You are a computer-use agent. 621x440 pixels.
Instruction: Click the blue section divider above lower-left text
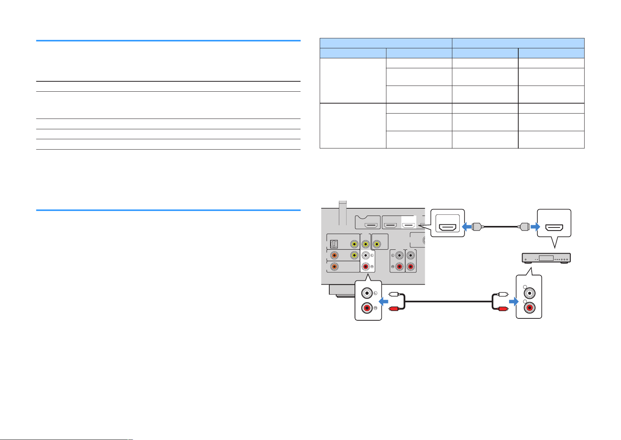pos(168,210)
